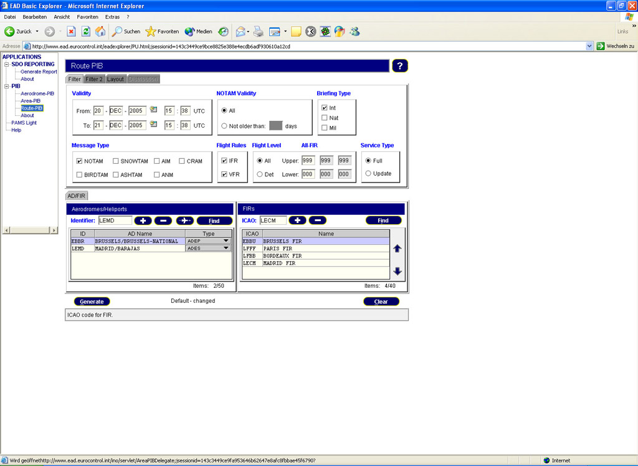Open the Type dropdown for EBBR showing ADEP

(225, 241)
